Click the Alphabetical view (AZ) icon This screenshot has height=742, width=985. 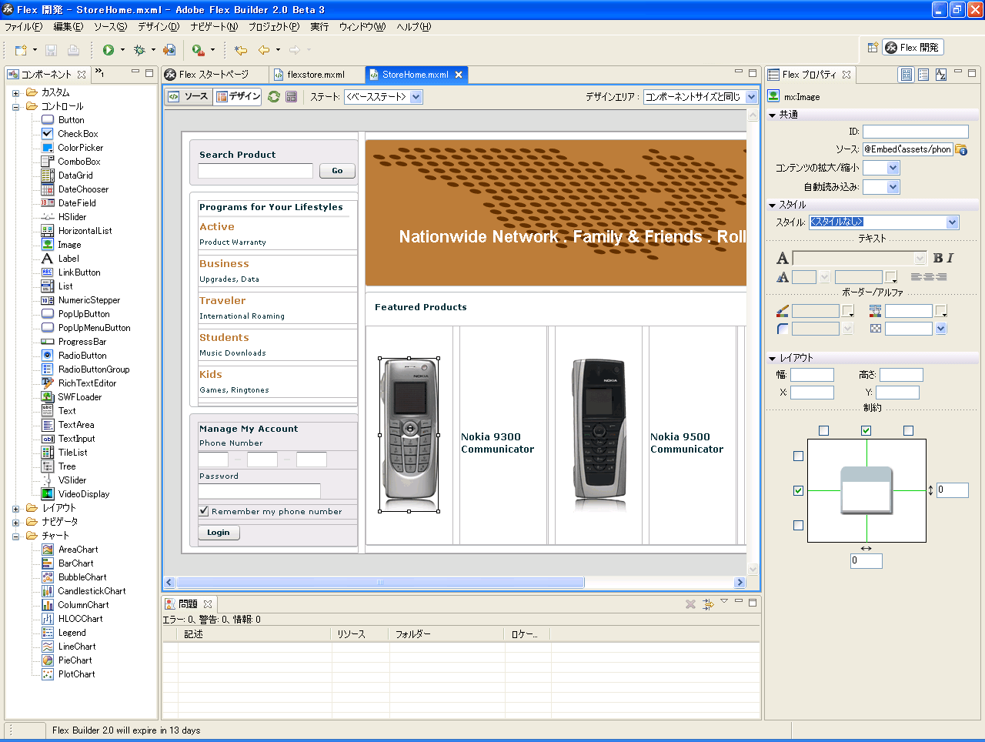[x=940, y=75]
